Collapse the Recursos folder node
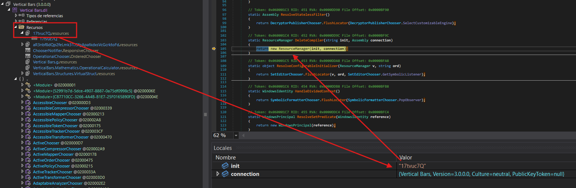The width and height of the screenshot is (576, 188). [15, 27]
